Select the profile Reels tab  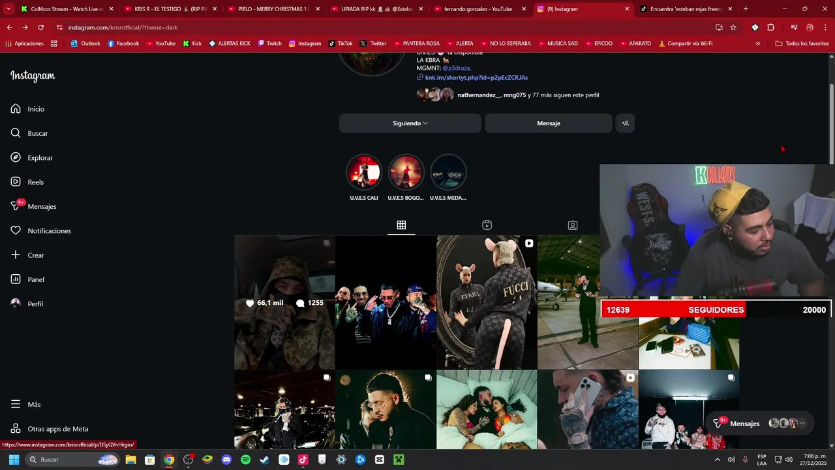click(x=487, y=225)
